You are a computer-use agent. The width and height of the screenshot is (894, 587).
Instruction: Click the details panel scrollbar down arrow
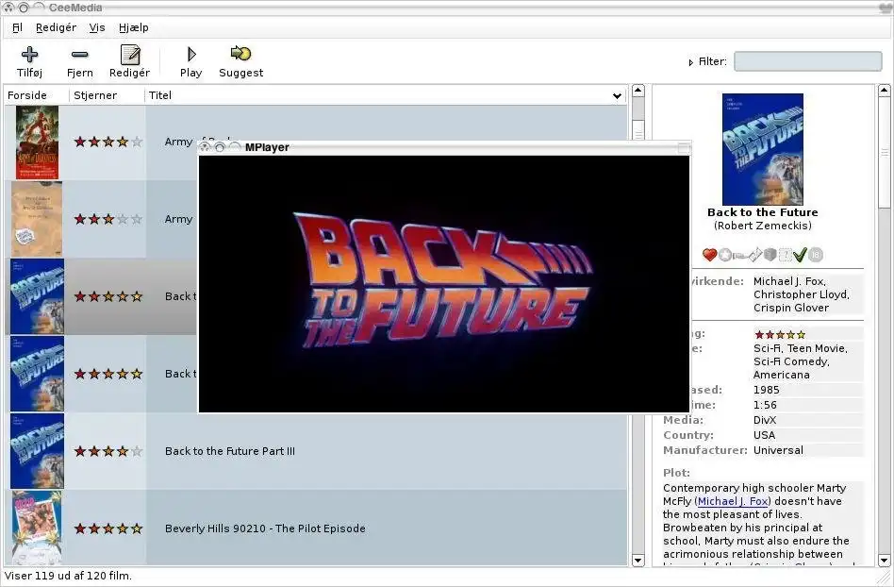coord(884,561)
